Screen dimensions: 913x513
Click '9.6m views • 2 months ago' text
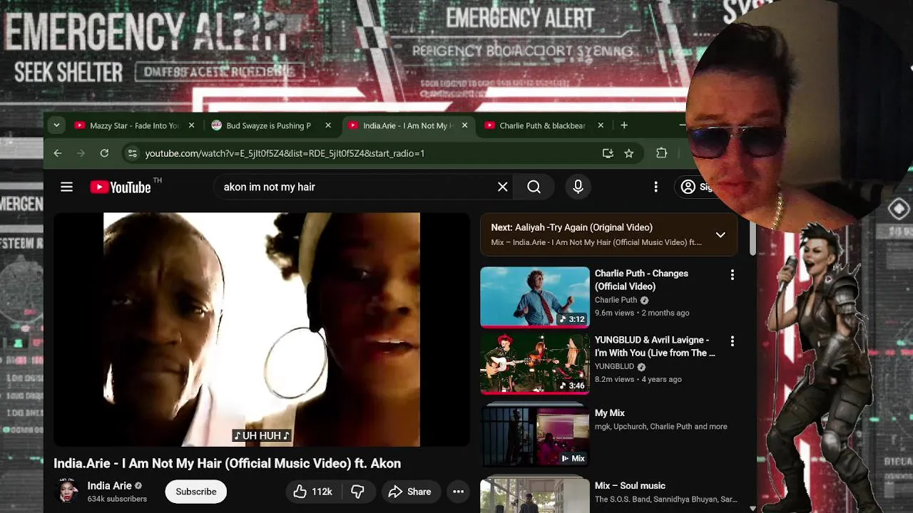click(642, 313)
